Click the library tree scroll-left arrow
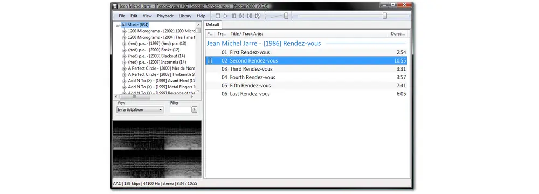539x194 pixels. click(116, 97)
